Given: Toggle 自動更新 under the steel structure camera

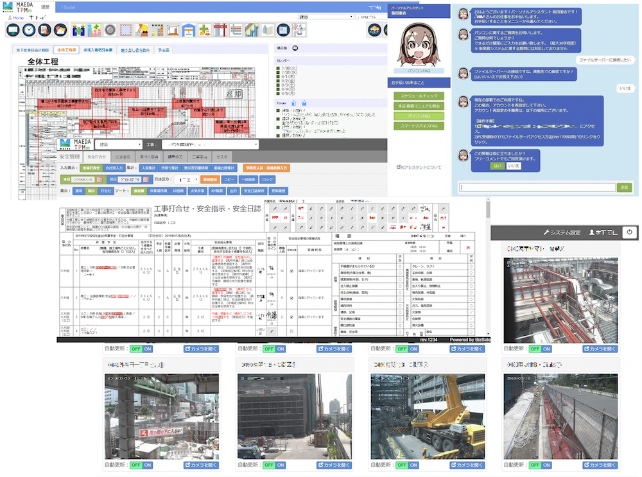Looking at the screenshot, I should [541, 349].
